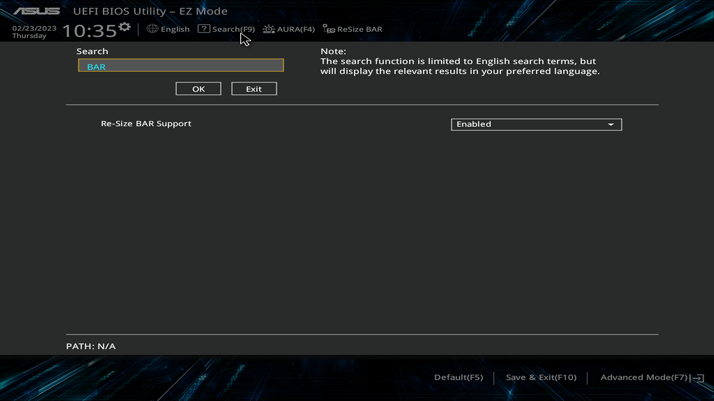Click the ReSize BAR icon

click(x=328, y=29)
